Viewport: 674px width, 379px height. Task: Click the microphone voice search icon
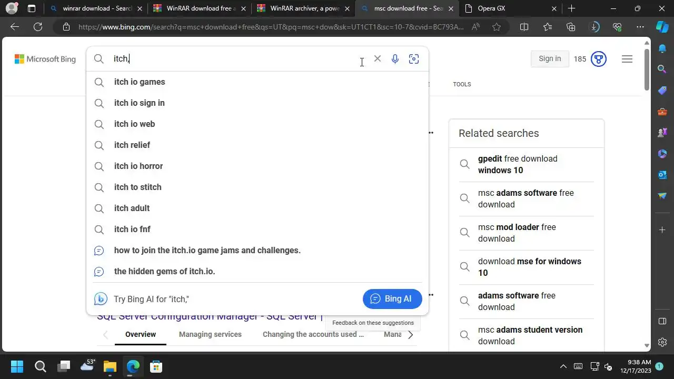[395, 59]
